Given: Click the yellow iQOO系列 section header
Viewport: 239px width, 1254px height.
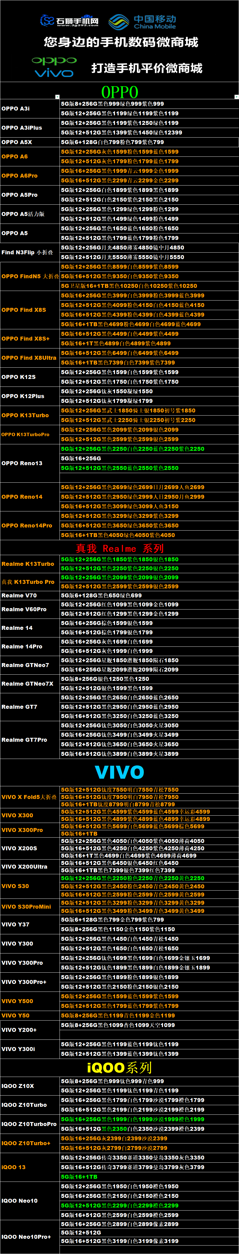Looking at the screenshot, I should (x=119, y=1068).
